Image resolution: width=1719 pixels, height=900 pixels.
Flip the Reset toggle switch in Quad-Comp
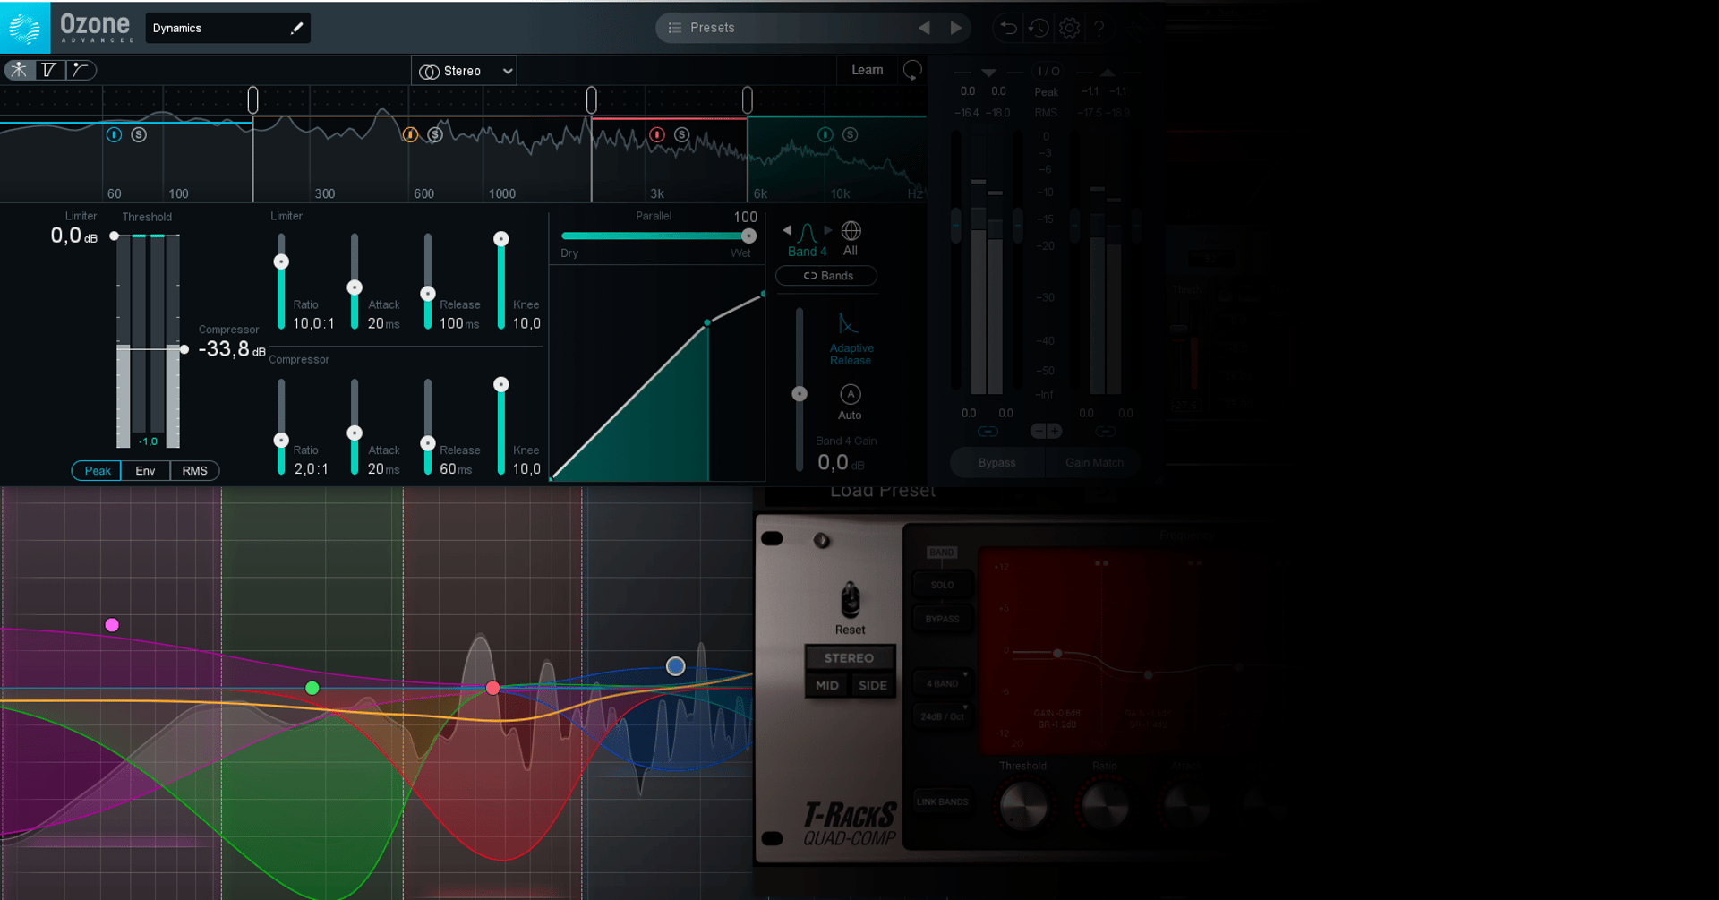pyautogui.click(x=851, y=599)
